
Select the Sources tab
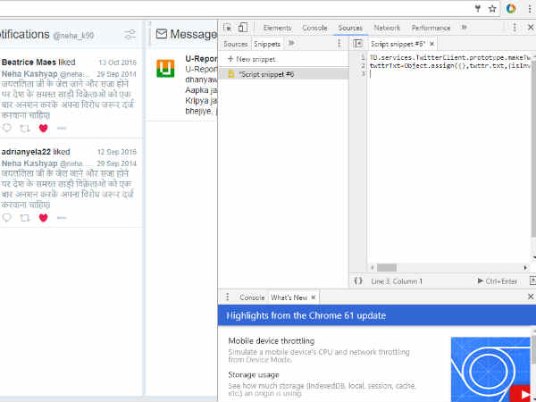350,28
